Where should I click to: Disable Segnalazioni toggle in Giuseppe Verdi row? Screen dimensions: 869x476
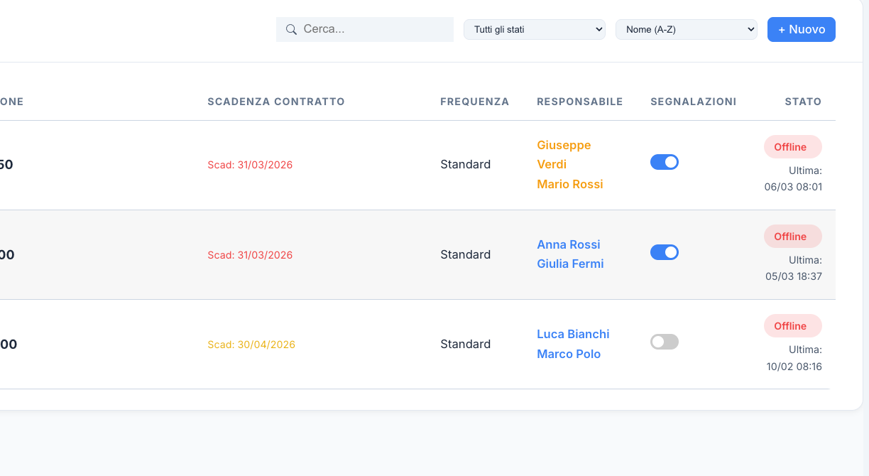pos(664,163)
